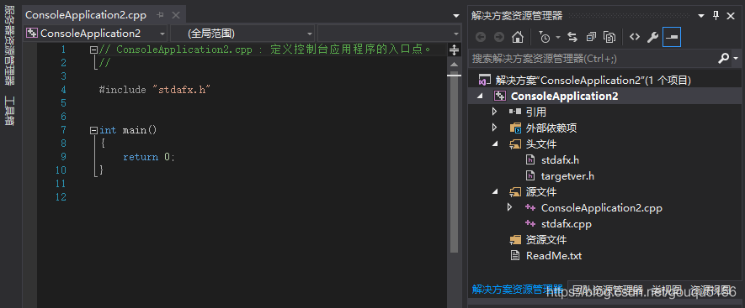745x308 pixels.
Task: Click in the 搜索解决方案资源管理器 search box
Action: [x=593, y=59]
